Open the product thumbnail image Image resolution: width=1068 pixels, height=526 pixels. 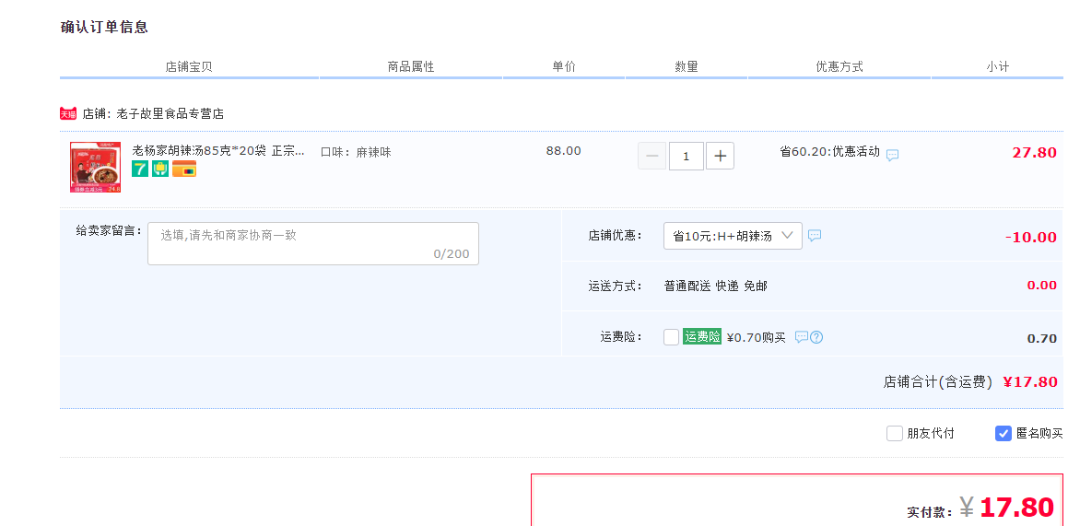point(95,168)
